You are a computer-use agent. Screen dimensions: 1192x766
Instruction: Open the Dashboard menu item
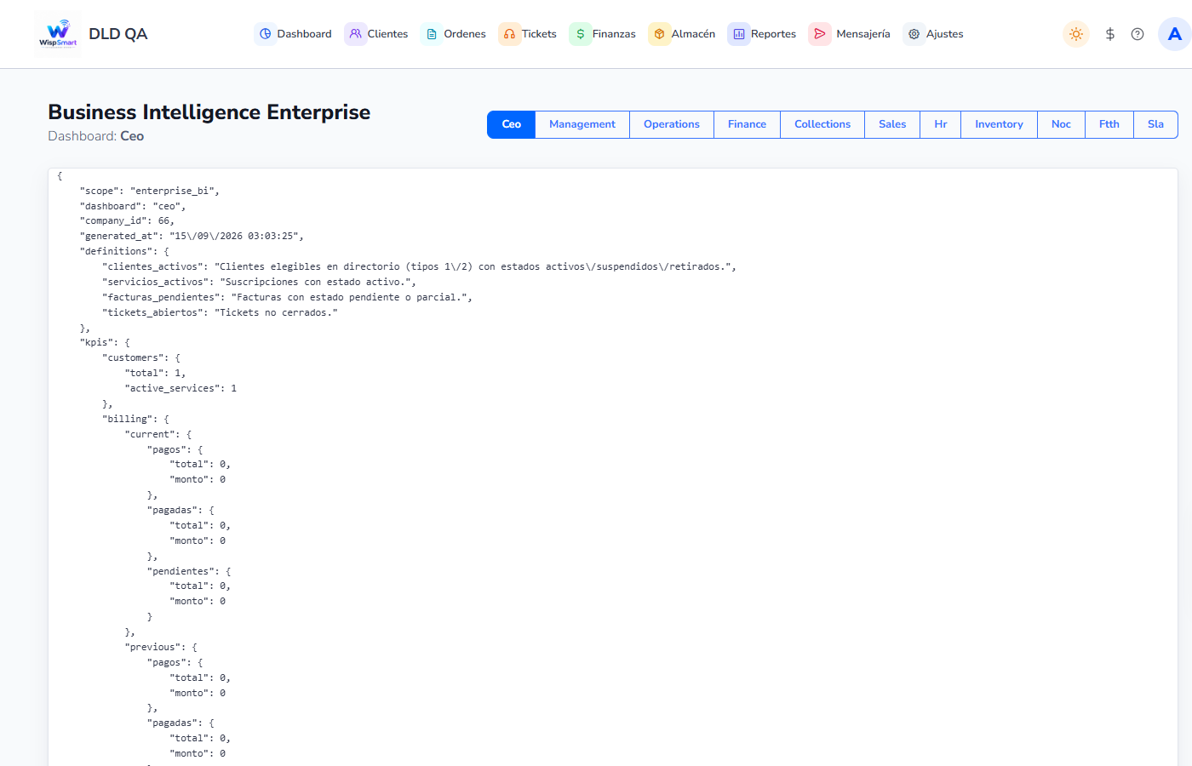click(x=293, y=34)
